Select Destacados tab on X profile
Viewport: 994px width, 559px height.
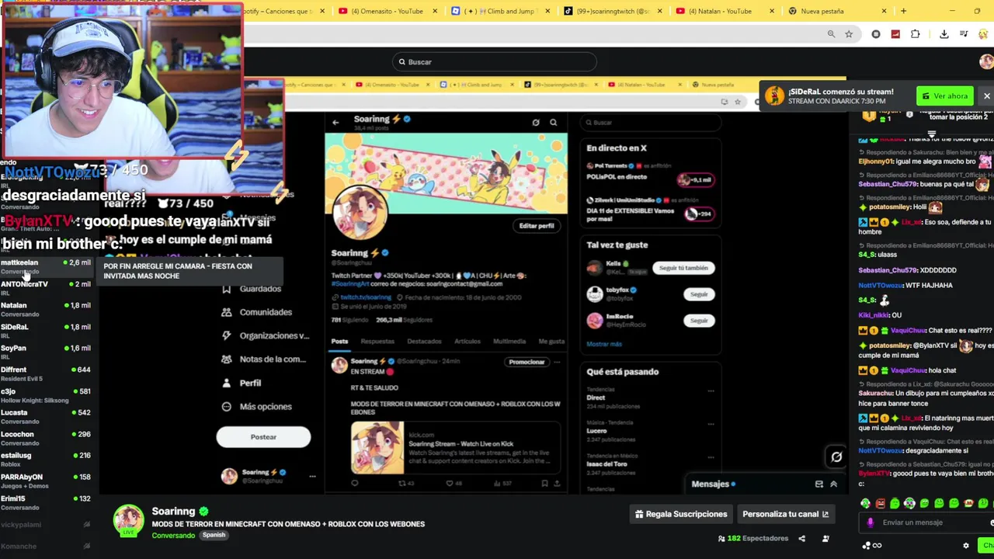pos(424,342)
